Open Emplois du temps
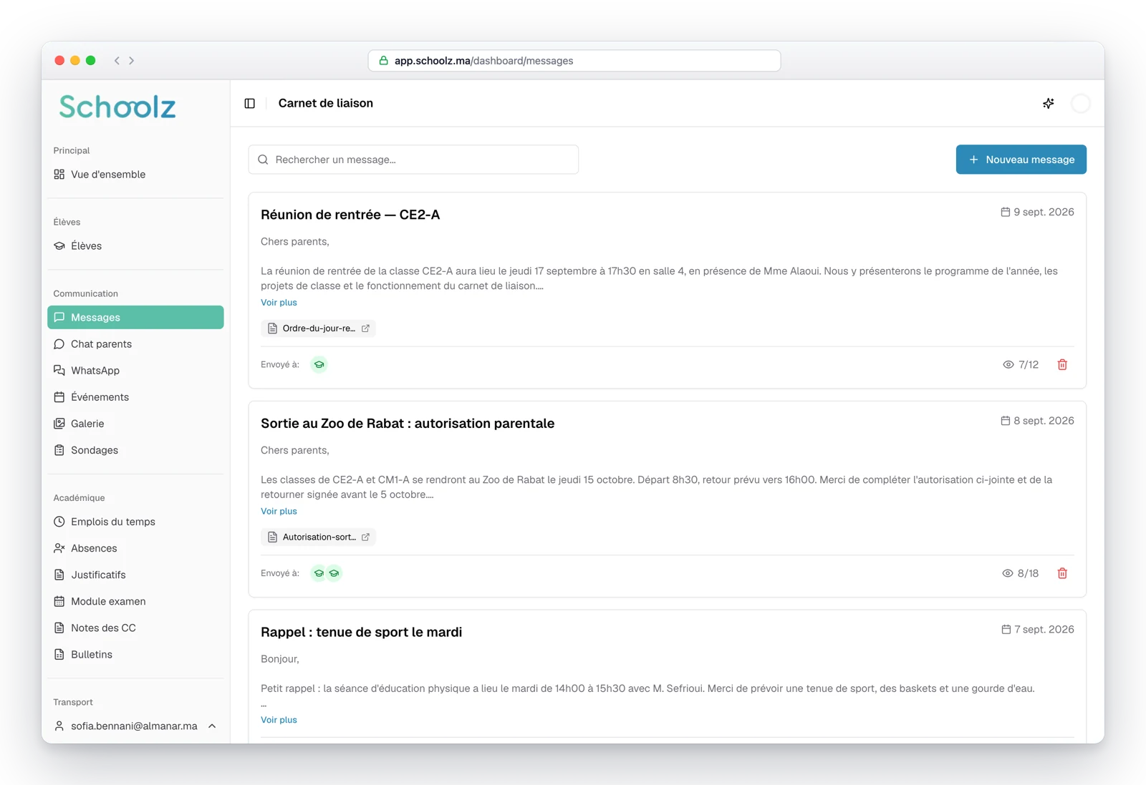1146x785 pixels. click(135, 522)
